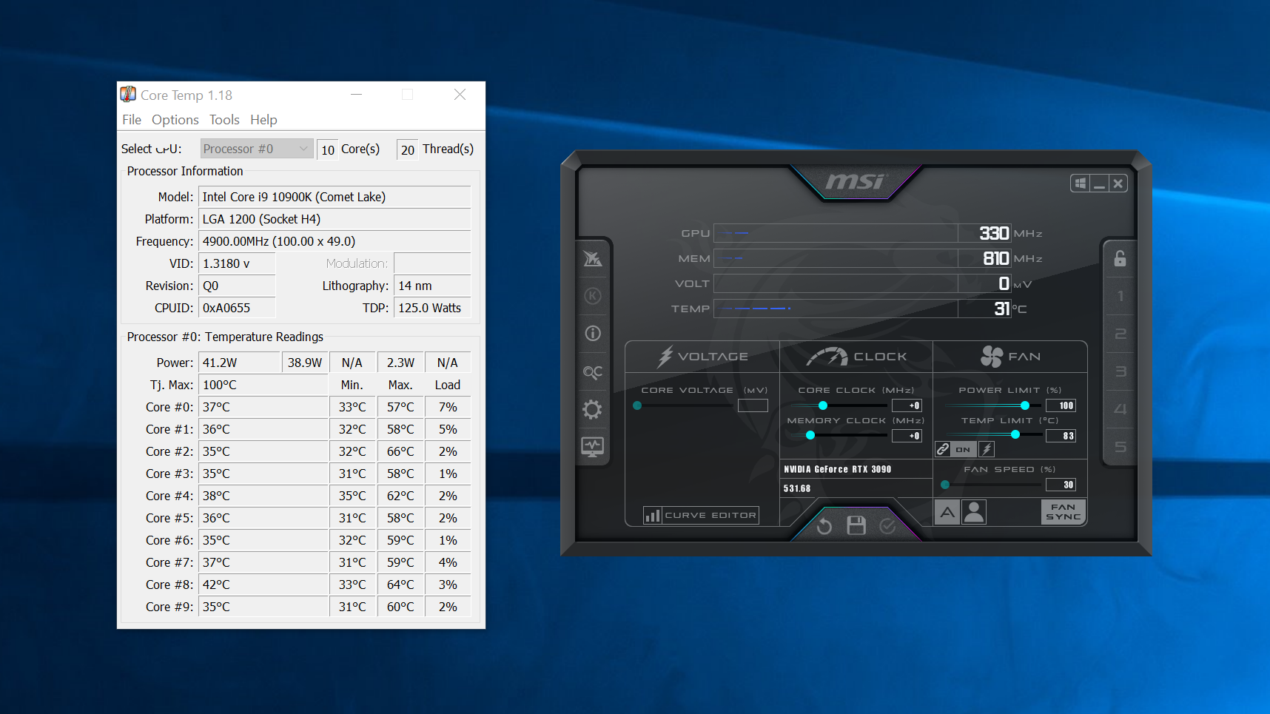1270x714 pixels.
Task: Click the profile lock padlock icon
Action: 1120,259
